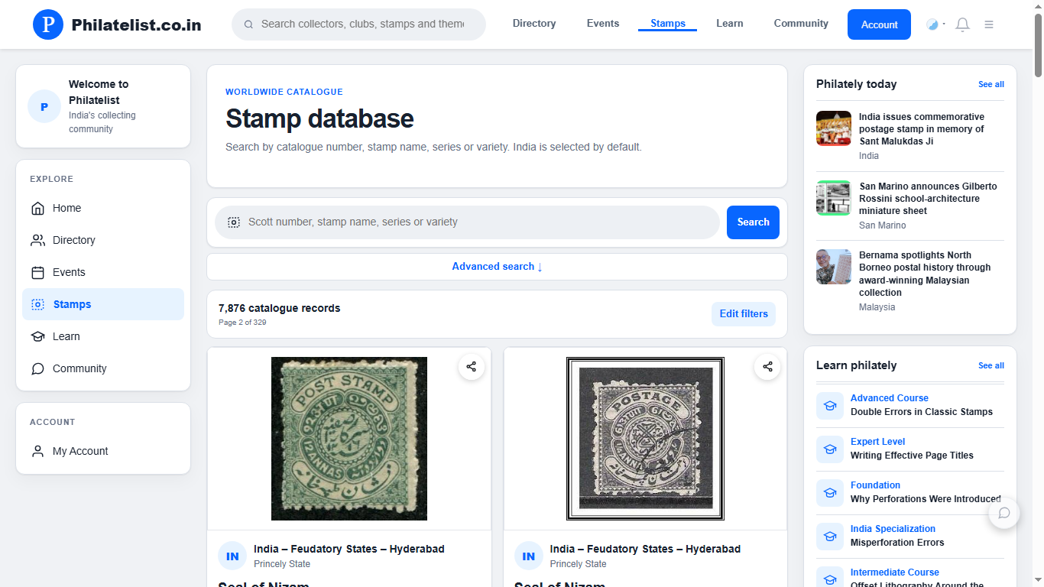The image size is (1044, 587).
Task: Click See all in Philately today
Action: click(991, 84)
